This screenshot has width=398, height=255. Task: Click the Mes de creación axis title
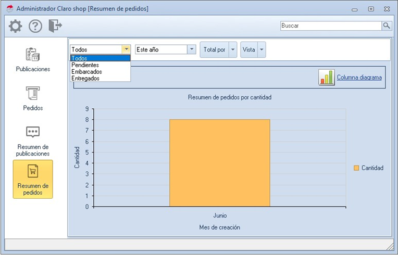[219, 227]
